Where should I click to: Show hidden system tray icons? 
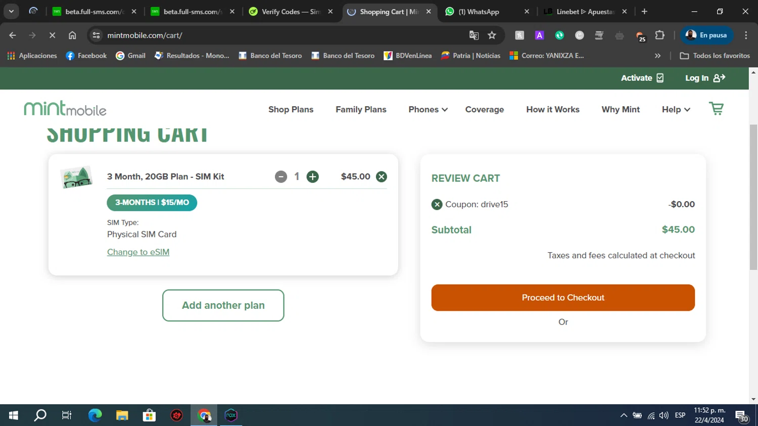tap(624, 415)
